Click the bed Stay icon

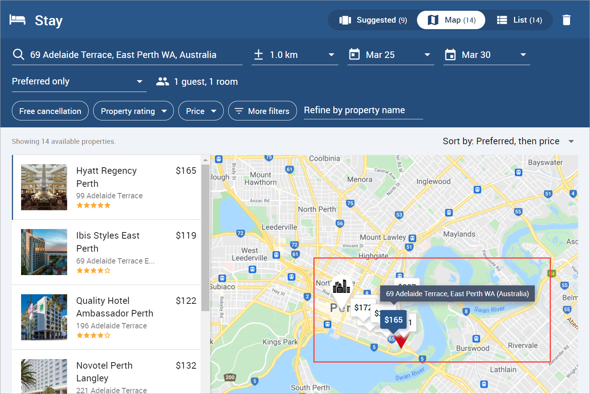(x=18, y=20)
